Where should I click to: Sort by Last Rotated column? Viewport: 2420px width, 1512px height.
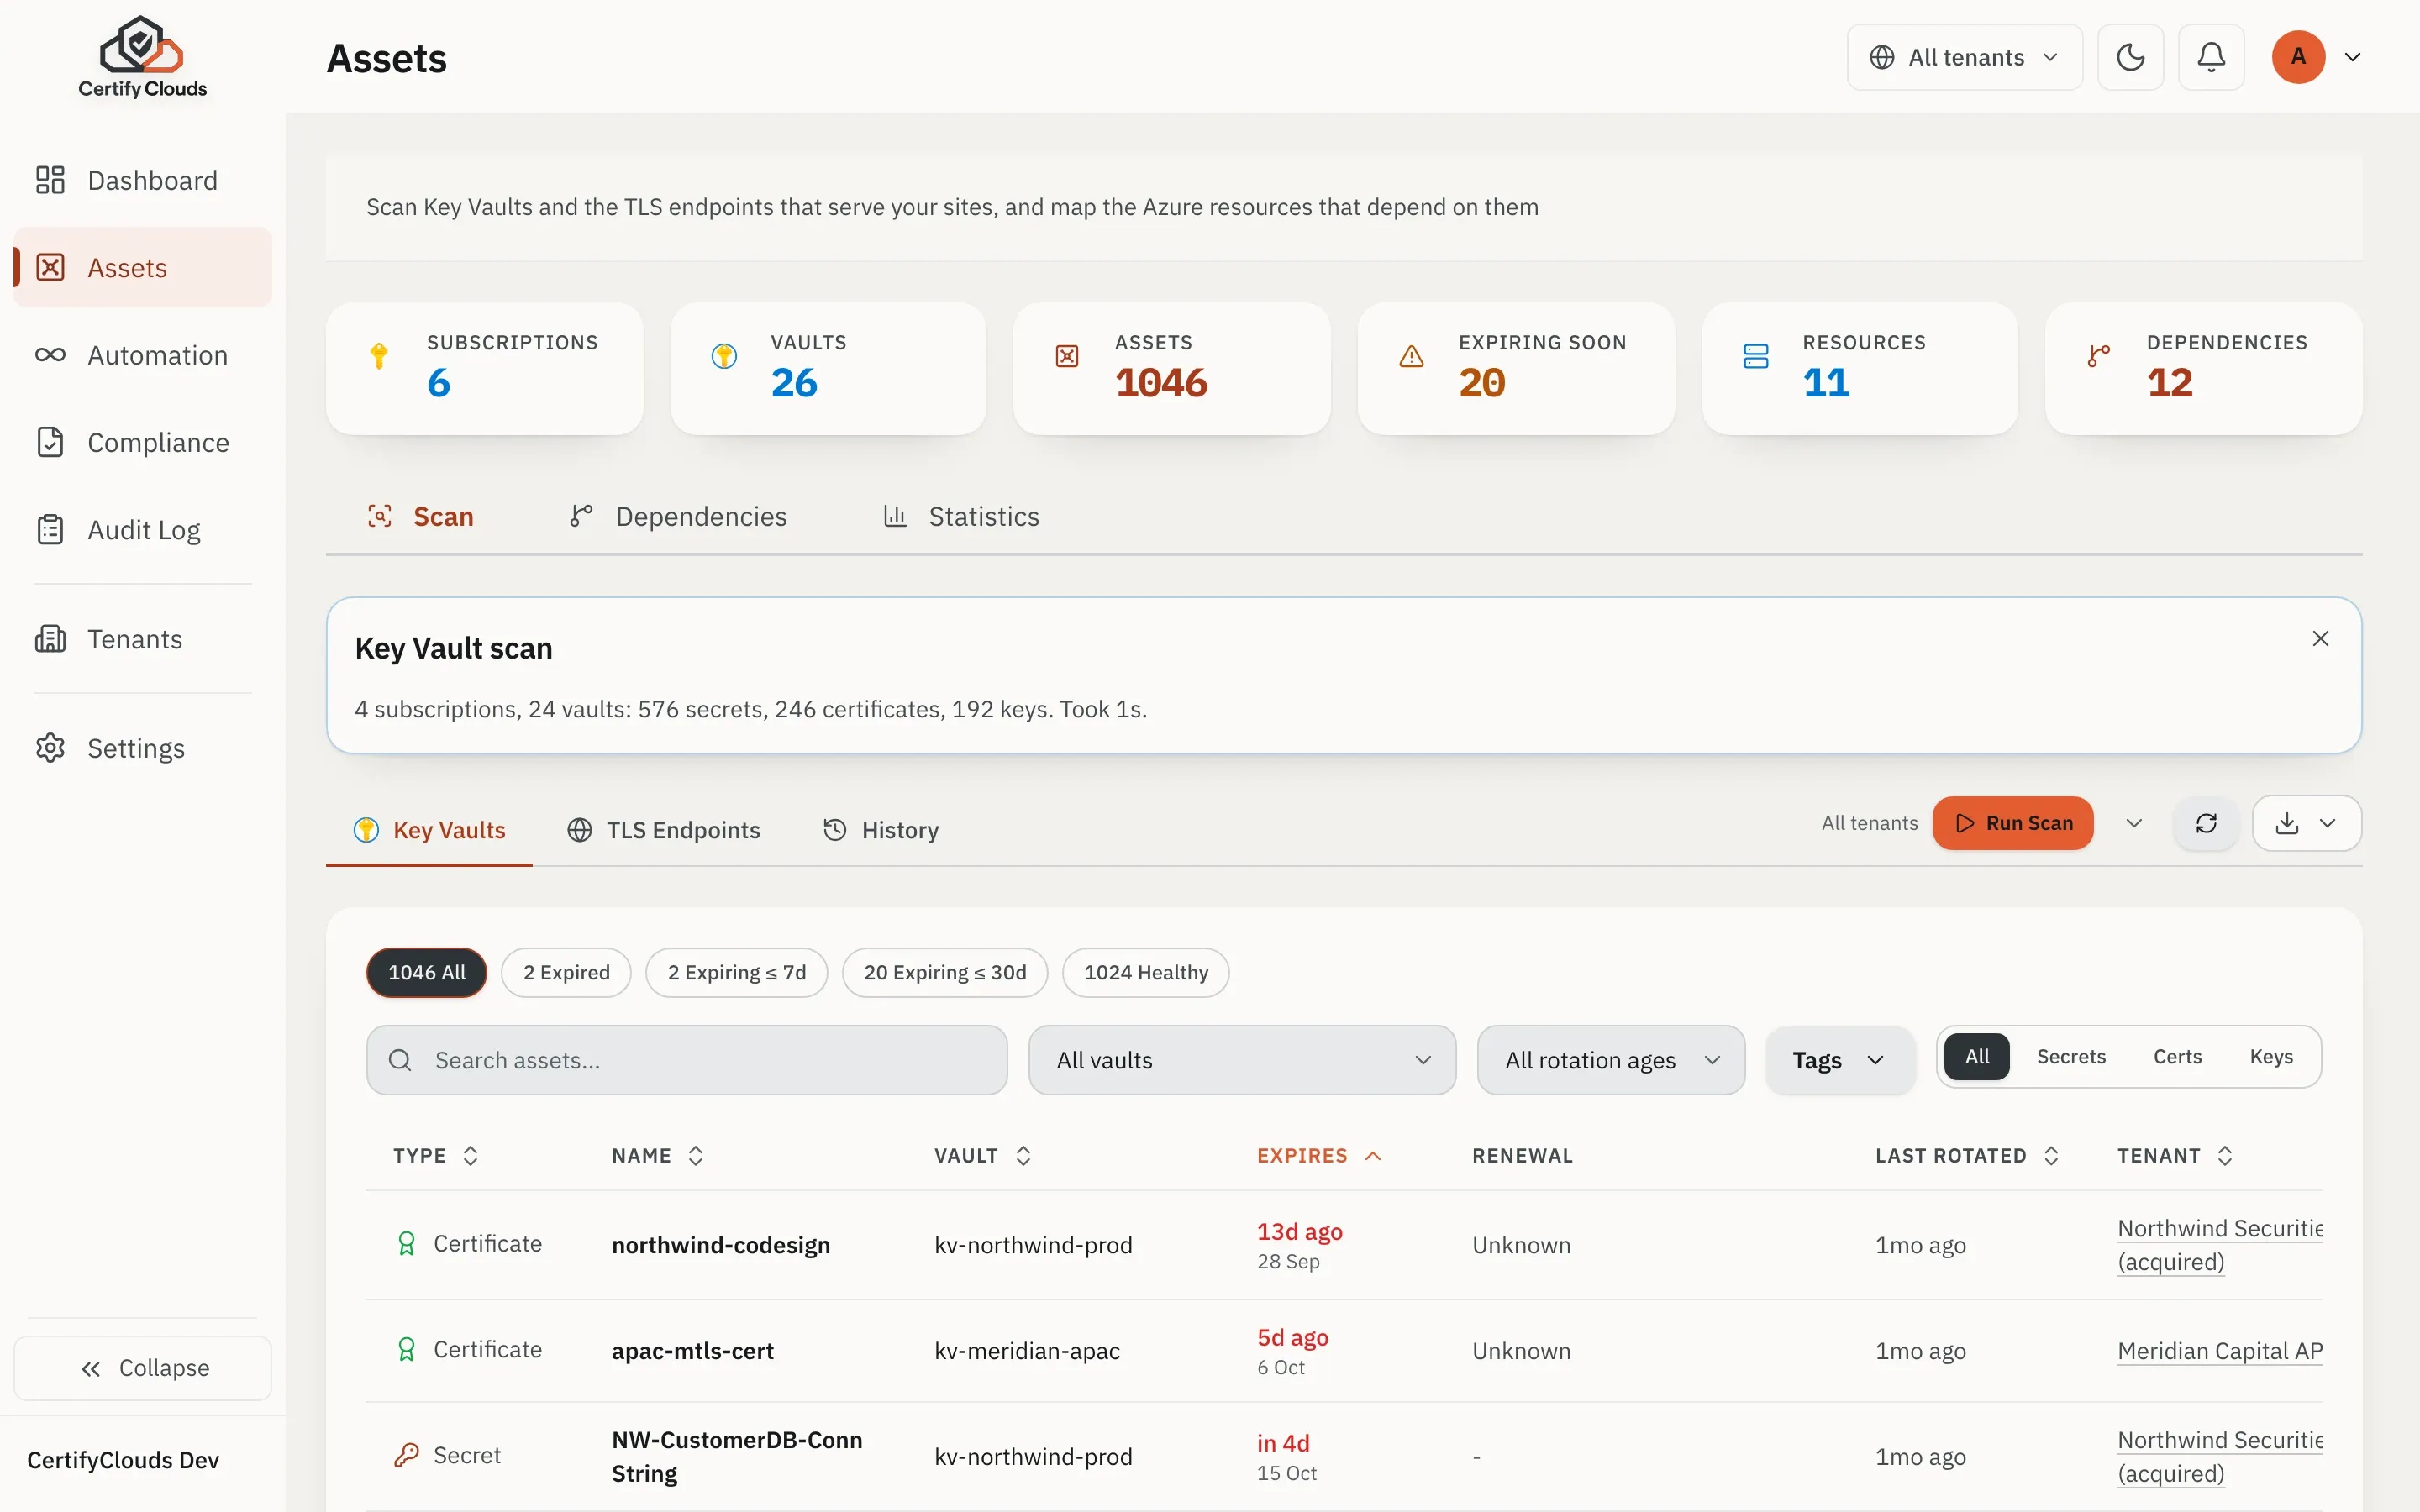click(x=1966, y=1155)
